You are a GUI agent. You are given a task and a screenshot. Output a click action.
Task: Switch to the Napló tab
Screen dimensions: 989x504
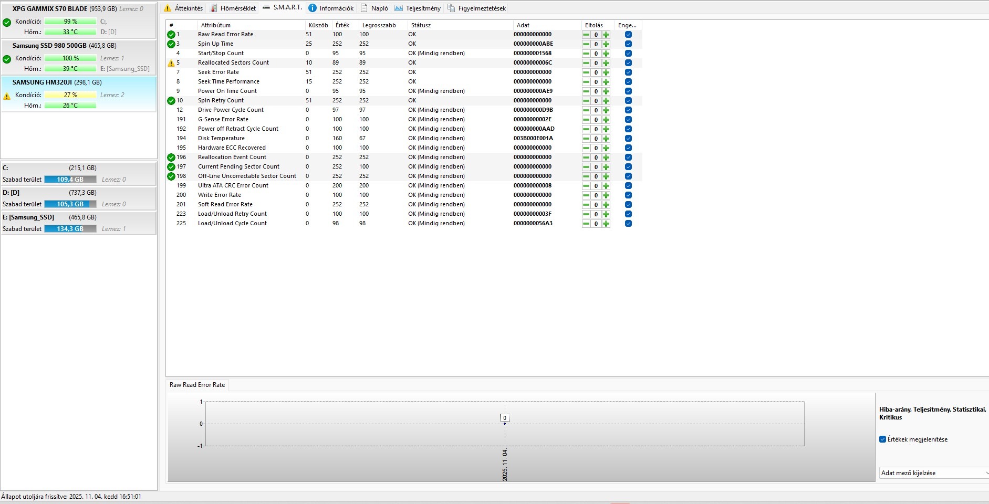point(374,8)
